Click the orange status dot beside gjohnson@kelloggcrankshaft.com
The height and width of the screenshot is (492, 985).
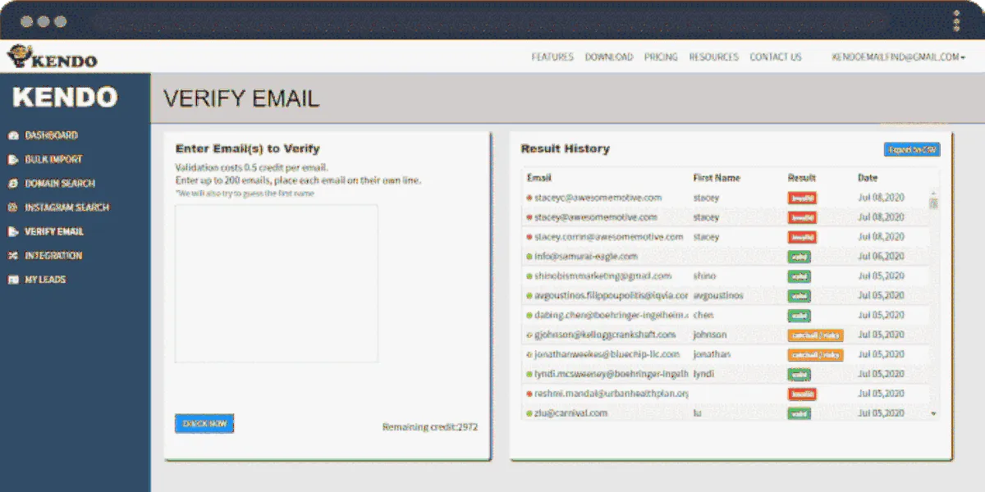point(529,335)
